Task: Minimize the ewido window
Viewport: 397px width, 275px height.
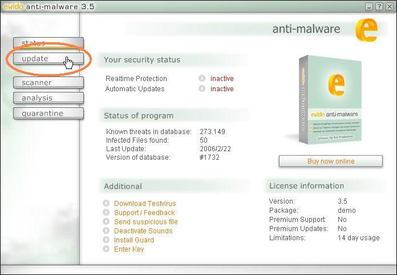Action: 369,6
